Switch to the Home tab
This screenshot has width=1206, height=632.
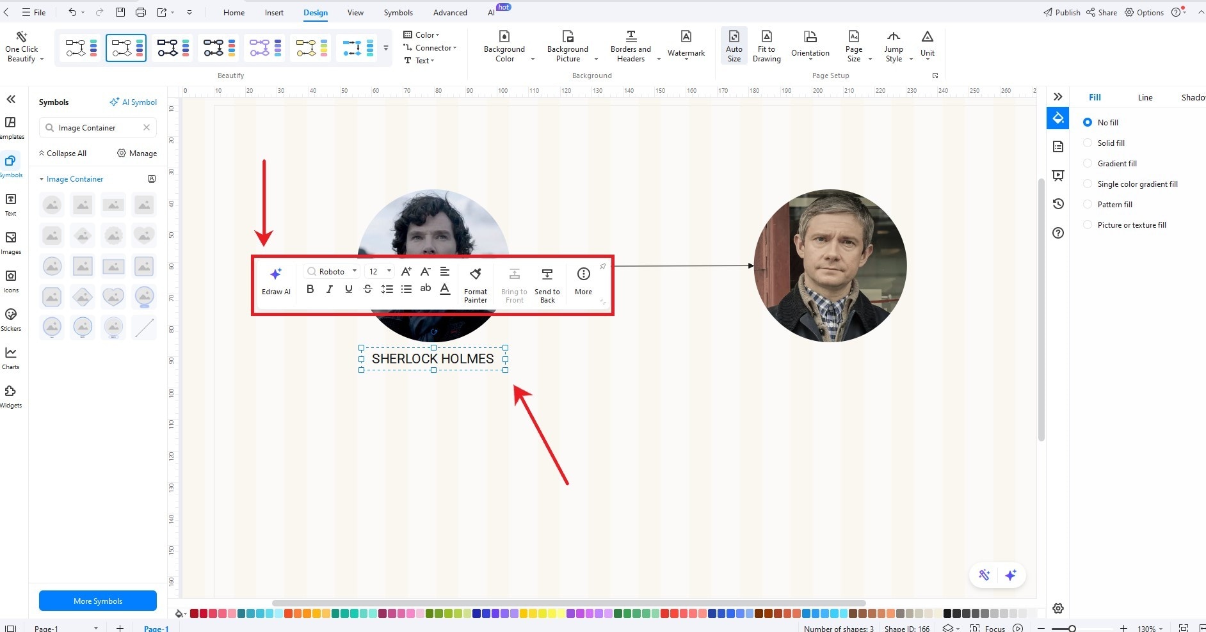(234, 12)
